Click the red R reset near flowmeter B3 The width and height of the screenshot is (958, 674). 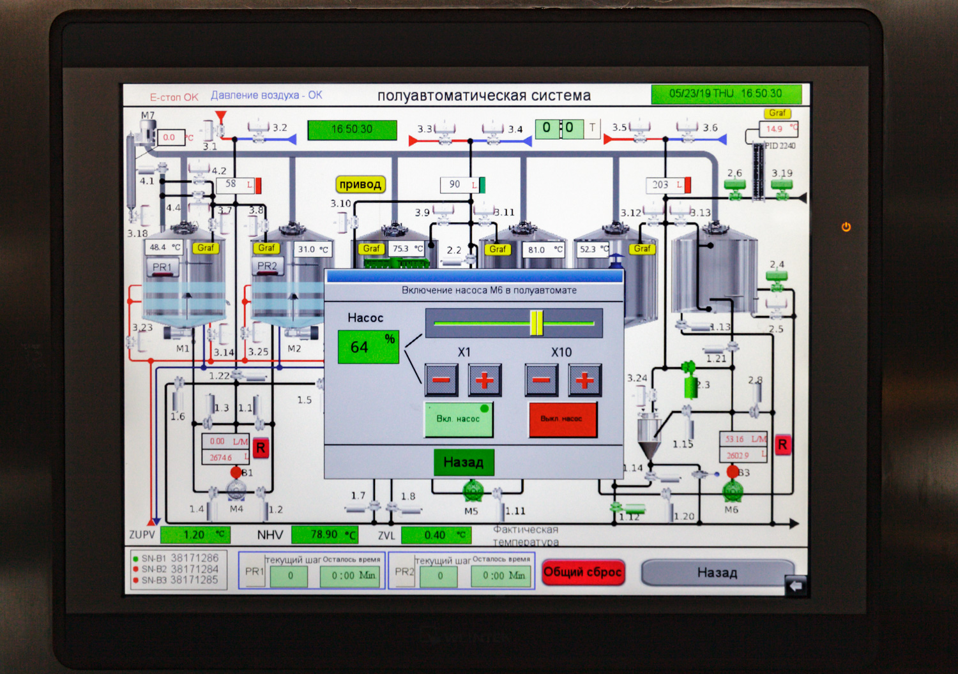(783, 445)
